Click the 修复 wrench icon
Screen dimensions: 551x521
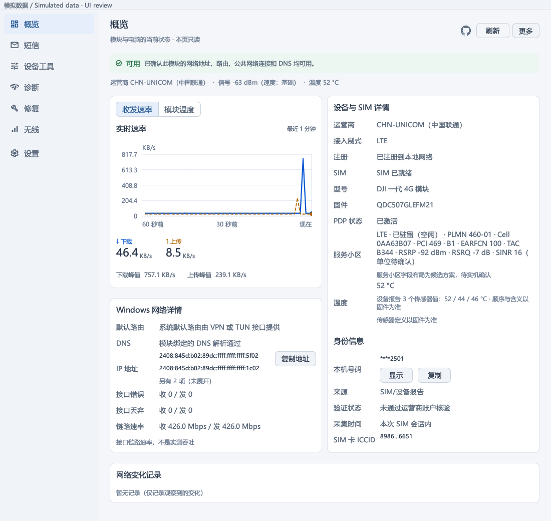(15, 108)
